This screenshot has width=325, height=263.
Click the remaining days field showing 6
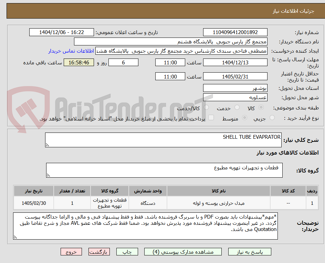pyautogui.click(x=123, y=62)
